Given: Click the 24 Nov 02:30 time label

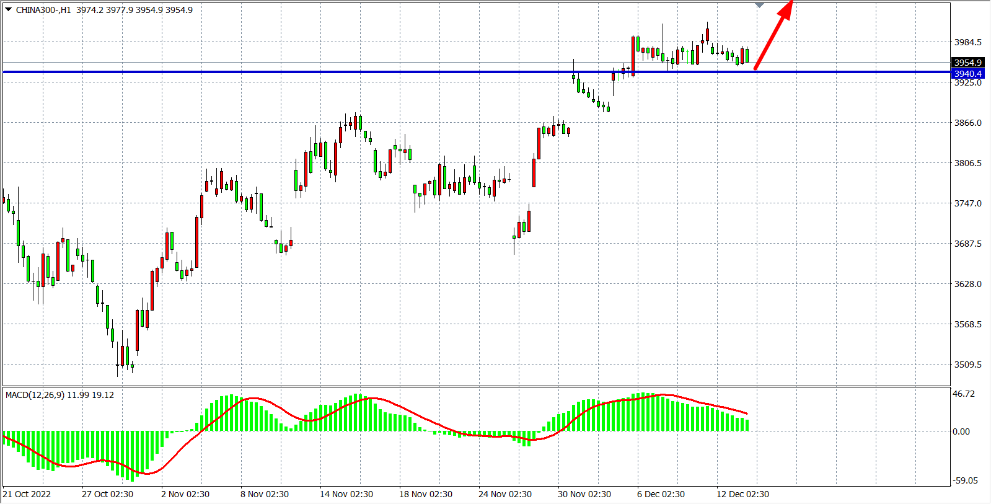Looking at the screenshot, I should pyautogui.click(x=504, y=494).
